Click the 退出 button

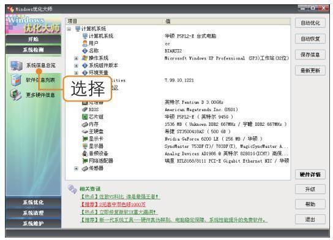click(310, 219)
